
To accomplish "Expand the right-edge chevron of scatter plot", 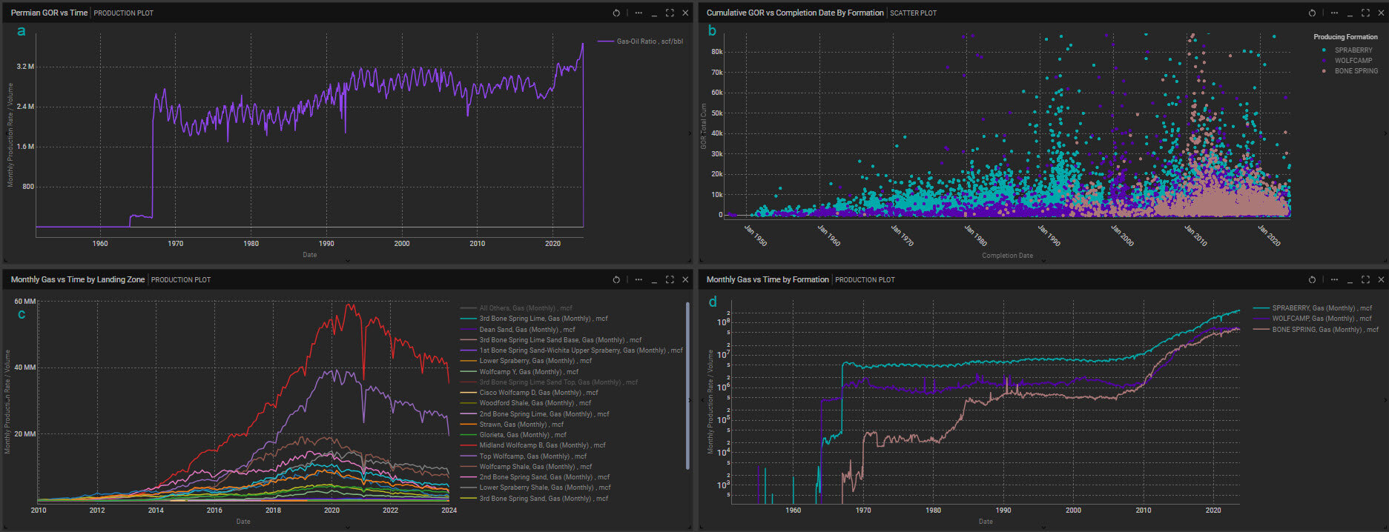I will [x=1385, y=133].
